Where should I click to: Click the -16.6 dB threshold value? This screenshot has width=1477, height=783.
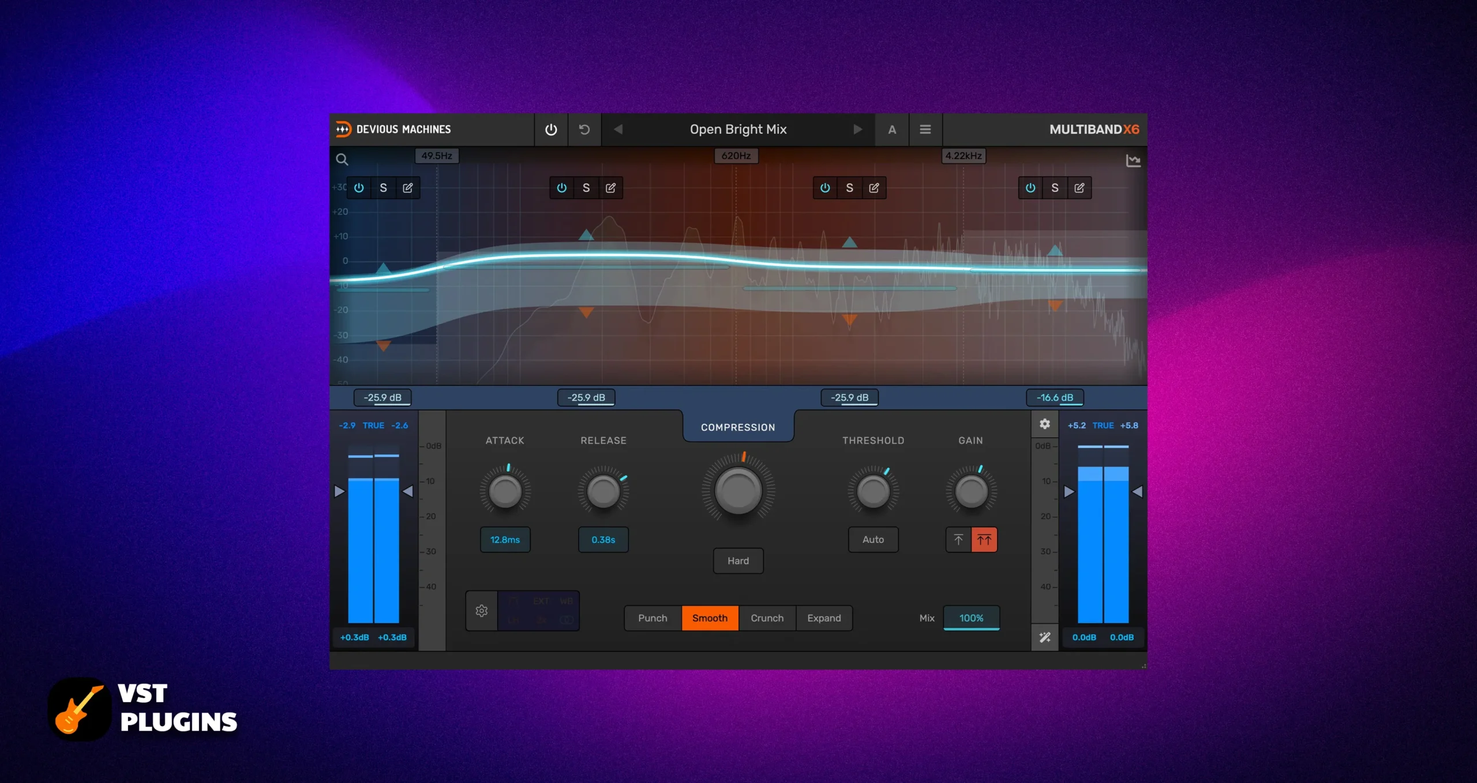click(x=1055, y=398)
